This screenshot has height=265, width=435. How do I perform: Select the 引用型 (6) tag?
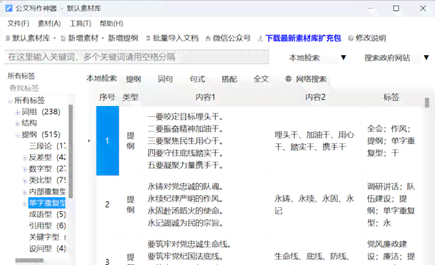click(47, 226)
